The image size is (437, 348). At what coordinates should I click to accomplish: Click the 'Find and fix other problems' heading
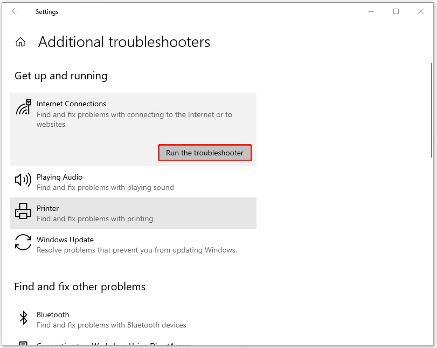(80, 287)
